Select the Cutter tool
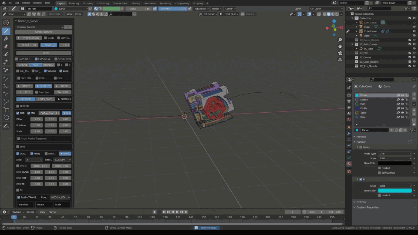 (x=6, y=62)
